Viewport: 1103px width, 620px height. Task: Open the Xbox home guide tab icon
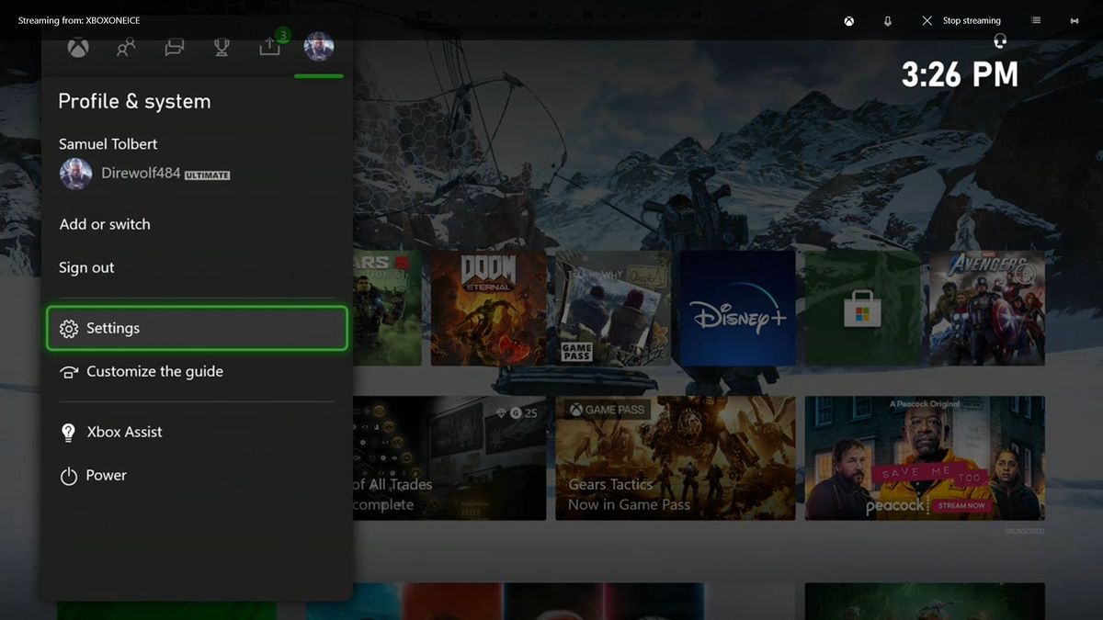click(77, 46)
